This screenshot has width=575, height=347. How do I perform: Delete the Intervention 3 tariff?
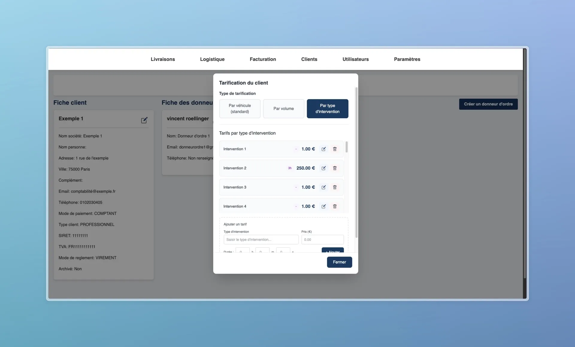point(335,187)
